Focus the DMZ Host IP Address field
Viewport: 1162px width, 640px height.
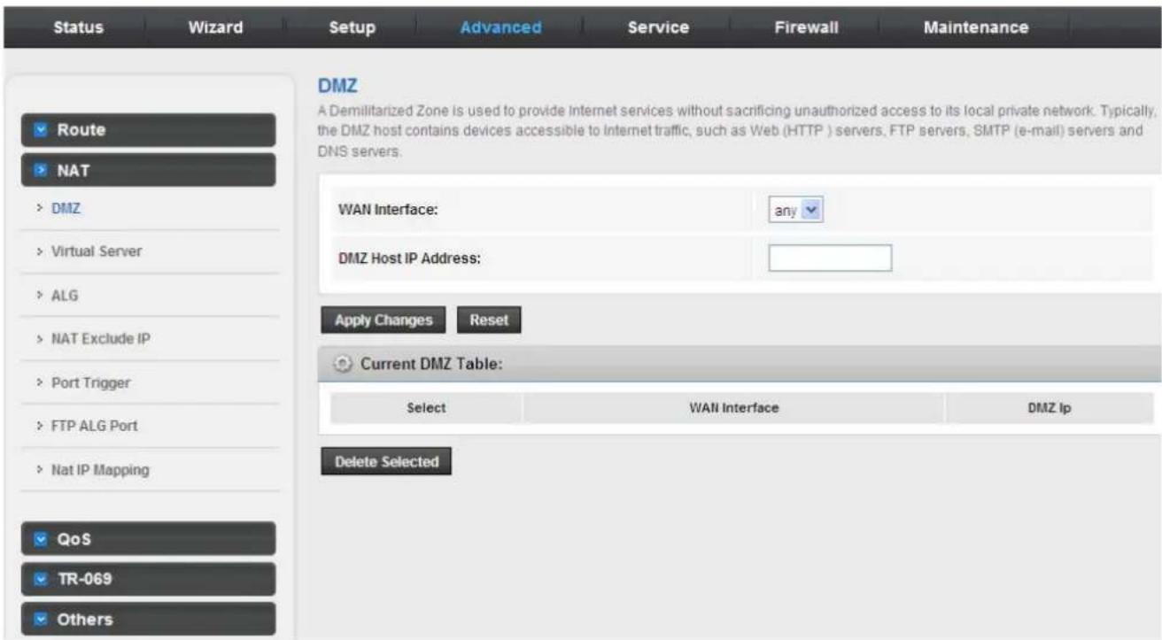coord(830,258)
